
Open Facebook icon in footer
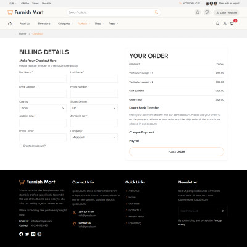[21, 234]
